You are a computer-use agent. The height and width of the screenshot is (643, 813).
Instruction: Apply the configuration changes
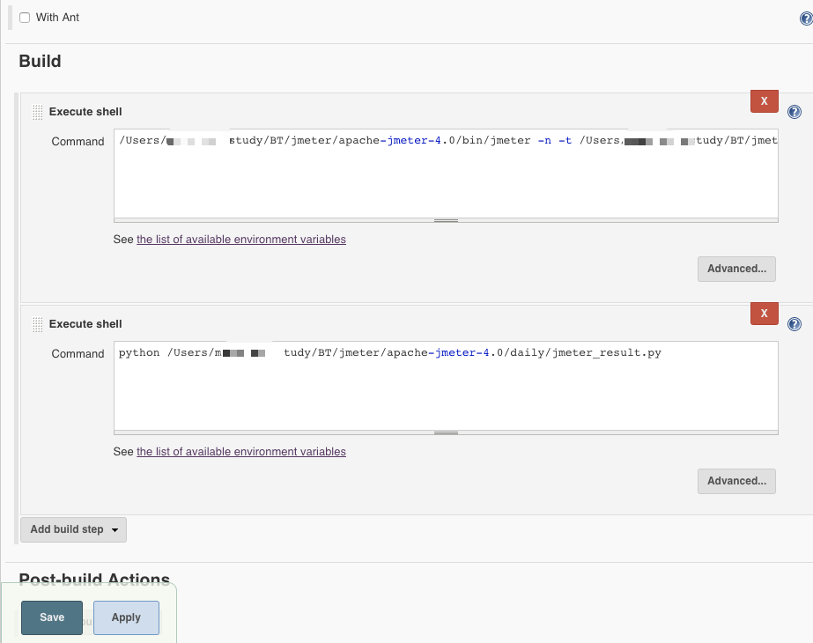126,617
